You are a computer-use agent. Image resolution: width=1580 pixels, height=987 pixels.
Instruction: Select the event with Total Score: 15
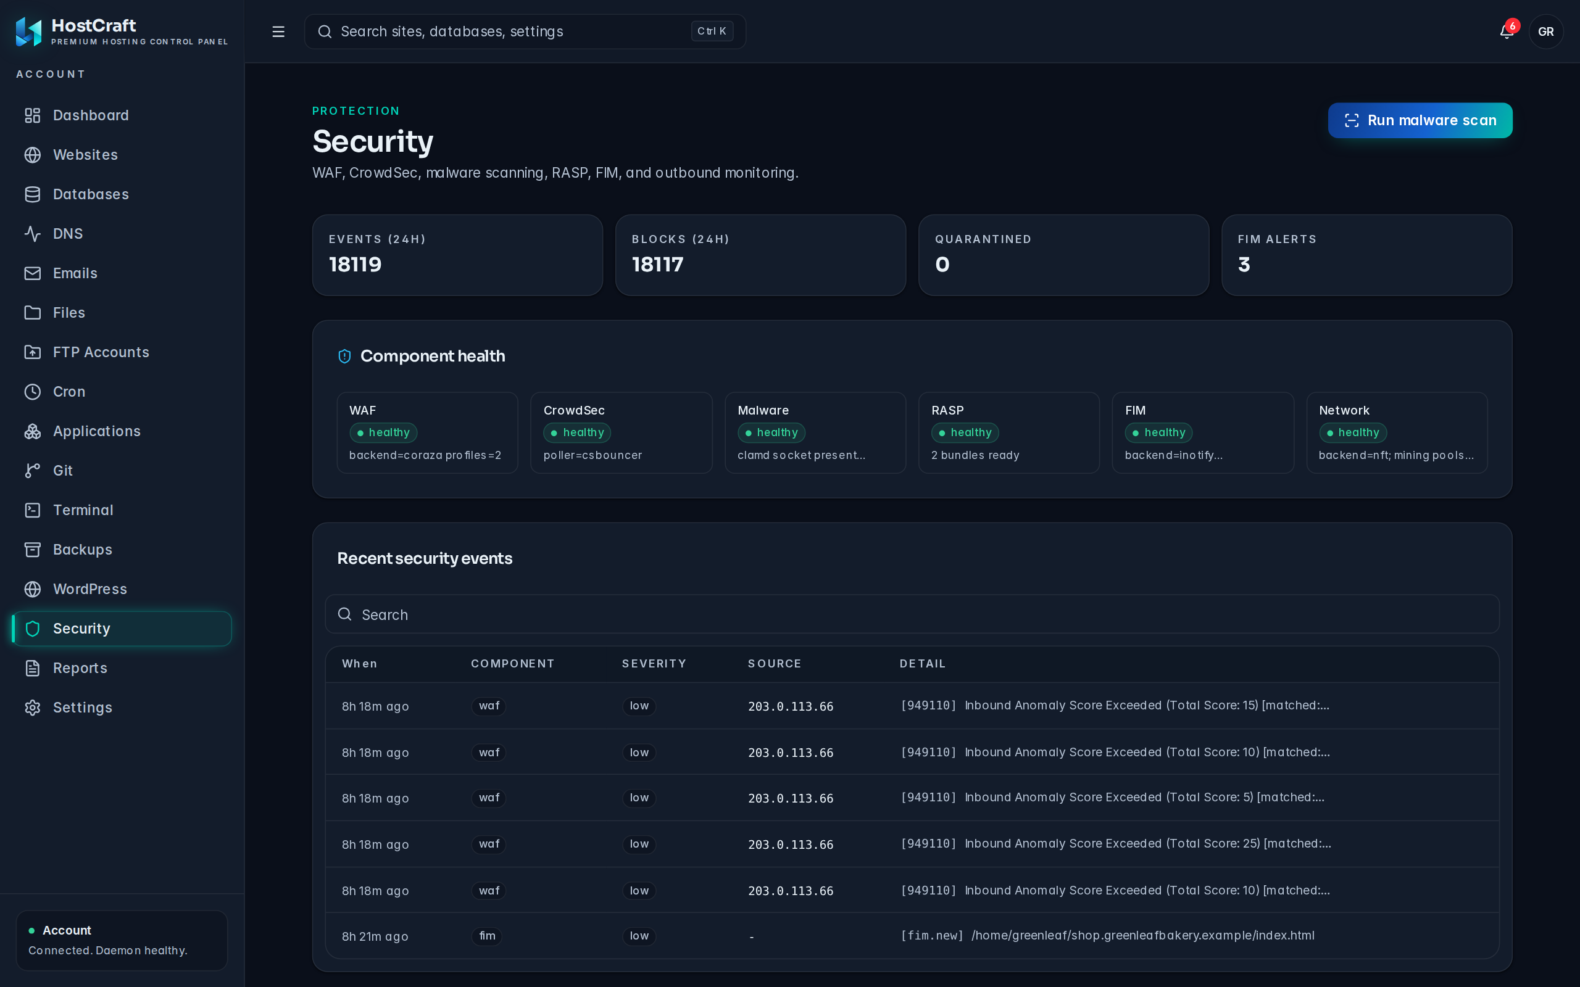coord(912,706)
